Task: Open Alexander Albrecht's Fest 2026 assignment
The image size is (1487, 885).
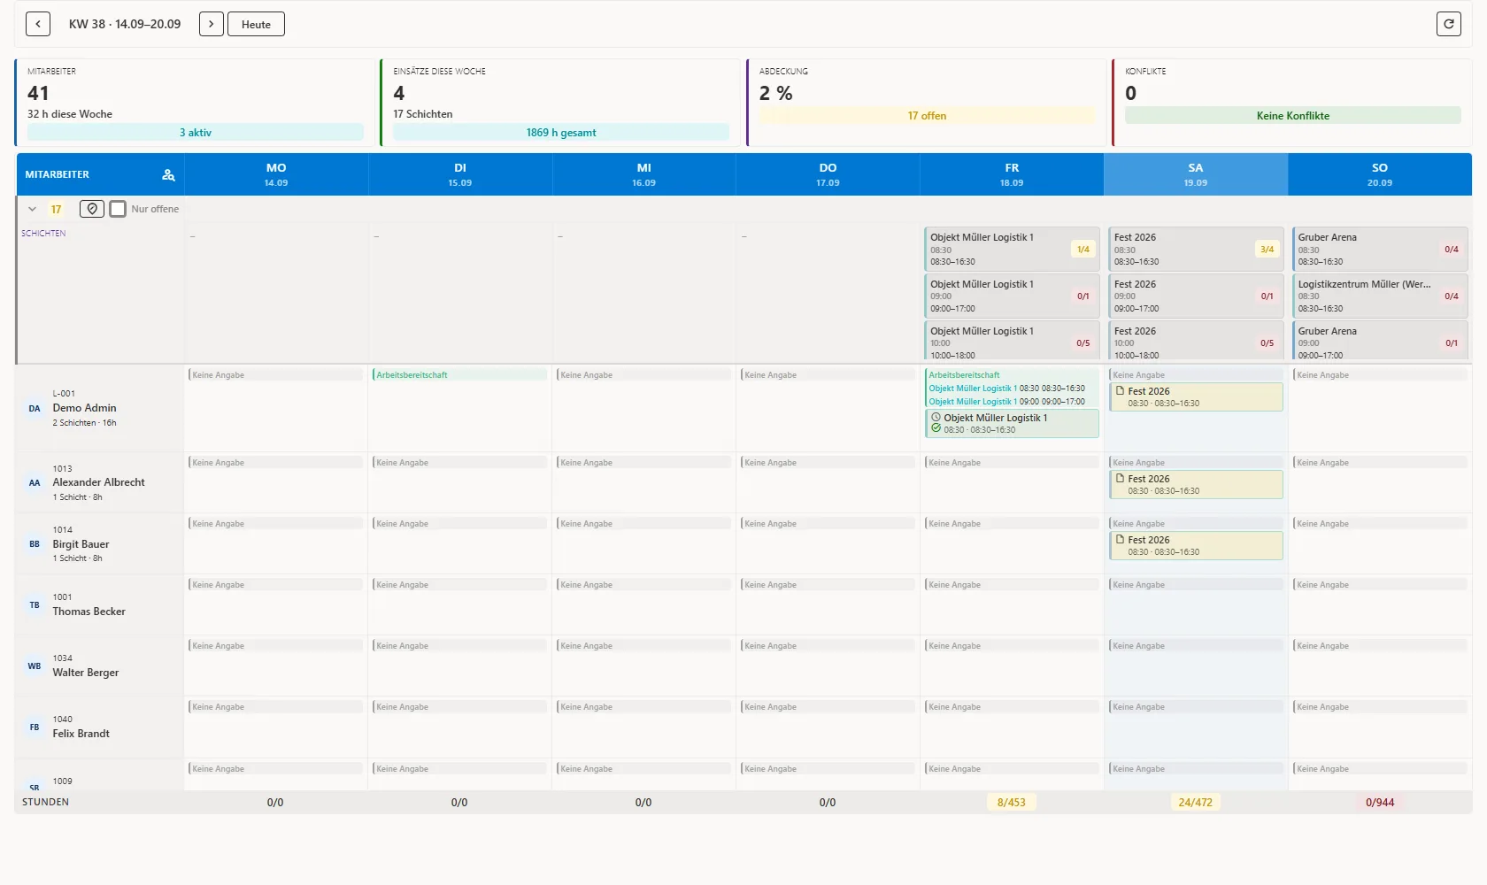Action: pos(1196,484)
